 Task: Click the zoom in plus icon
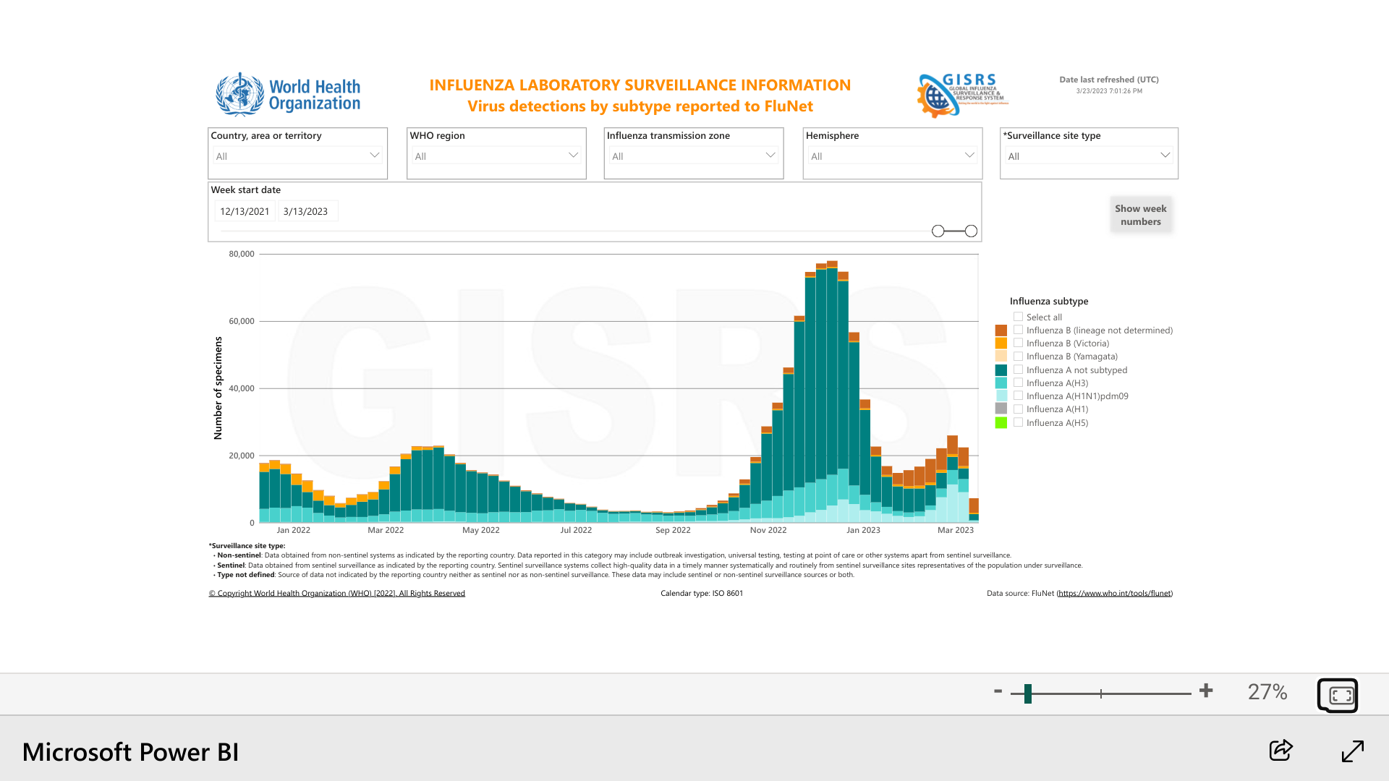tap(1206, 691)
